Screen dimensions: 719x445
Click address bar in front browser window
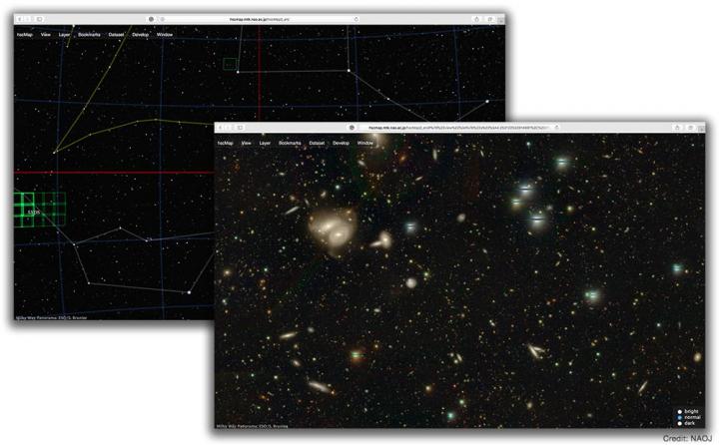click(458, 128)
